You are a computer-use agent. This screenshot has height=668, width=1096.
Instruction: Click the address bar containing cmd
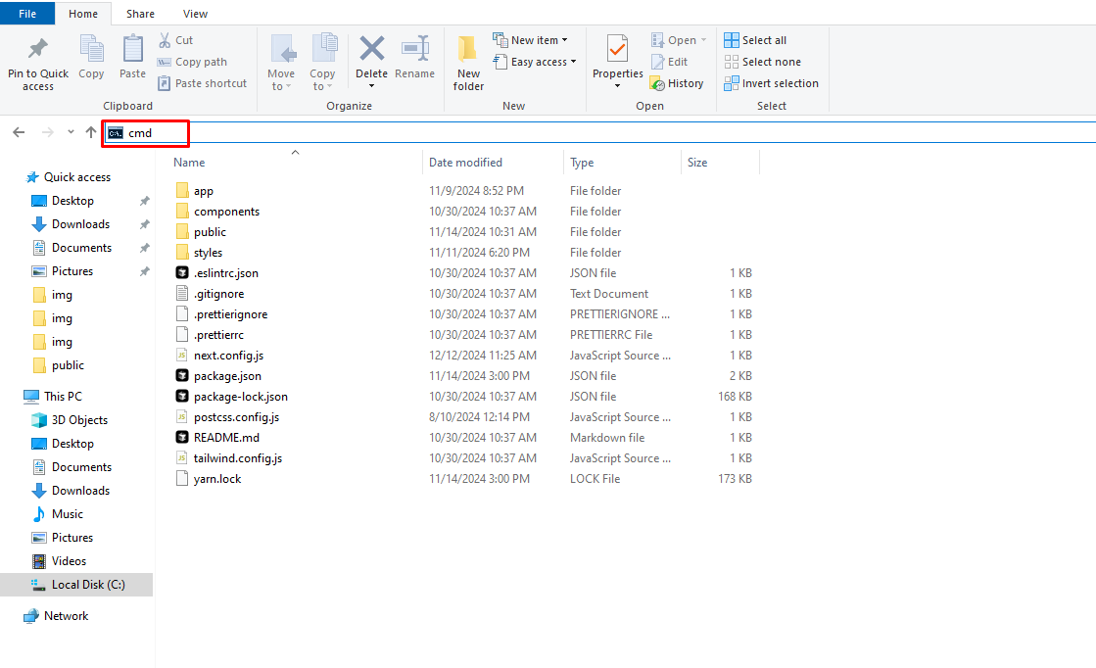588,132
